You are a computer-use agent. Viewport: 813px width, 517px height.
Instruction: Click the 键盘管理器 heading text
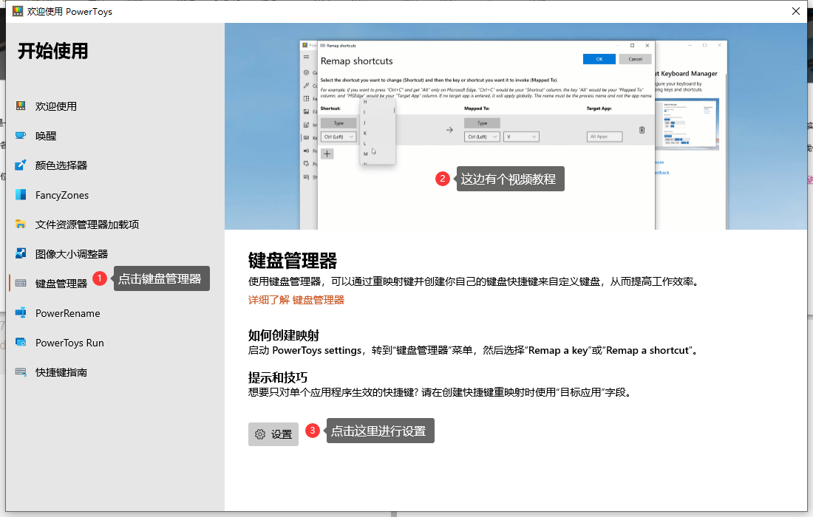[x=293, y=261]
